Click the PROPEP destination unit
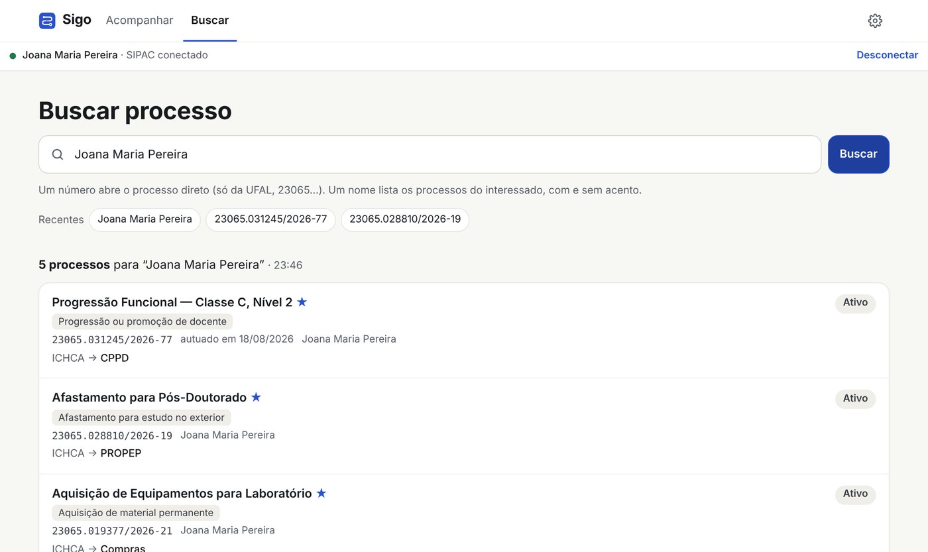This screenshot has height=552, width=928. tap(121, 454)
